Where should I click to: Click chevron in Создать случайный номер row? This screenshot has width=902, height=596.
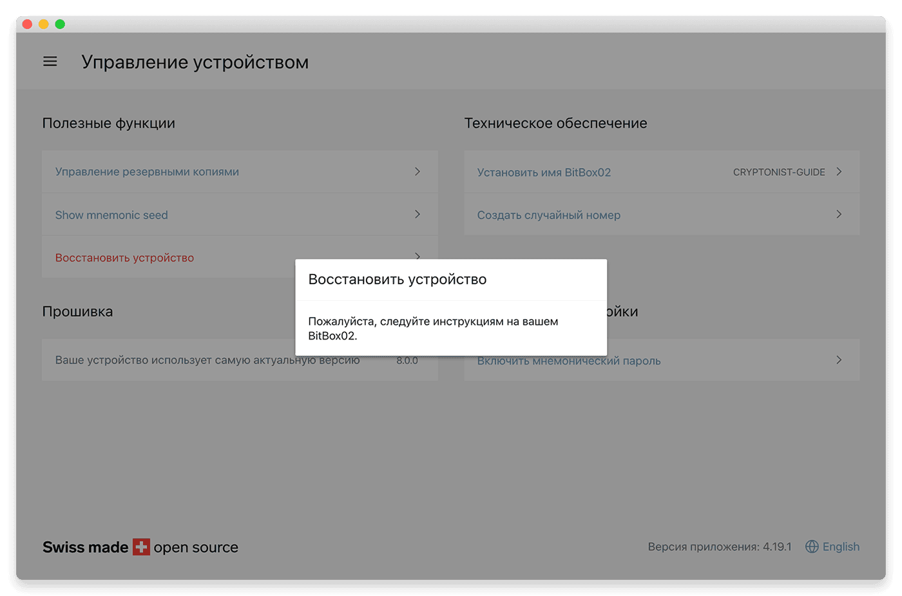pos(839,214)
